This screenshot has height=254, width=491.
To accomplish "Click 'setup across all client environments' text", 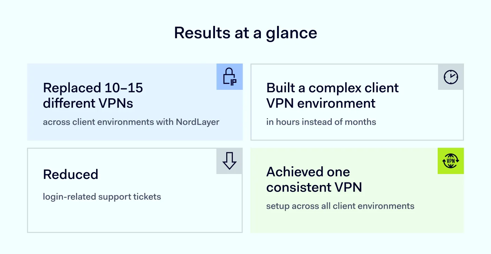I will [340, 206].
